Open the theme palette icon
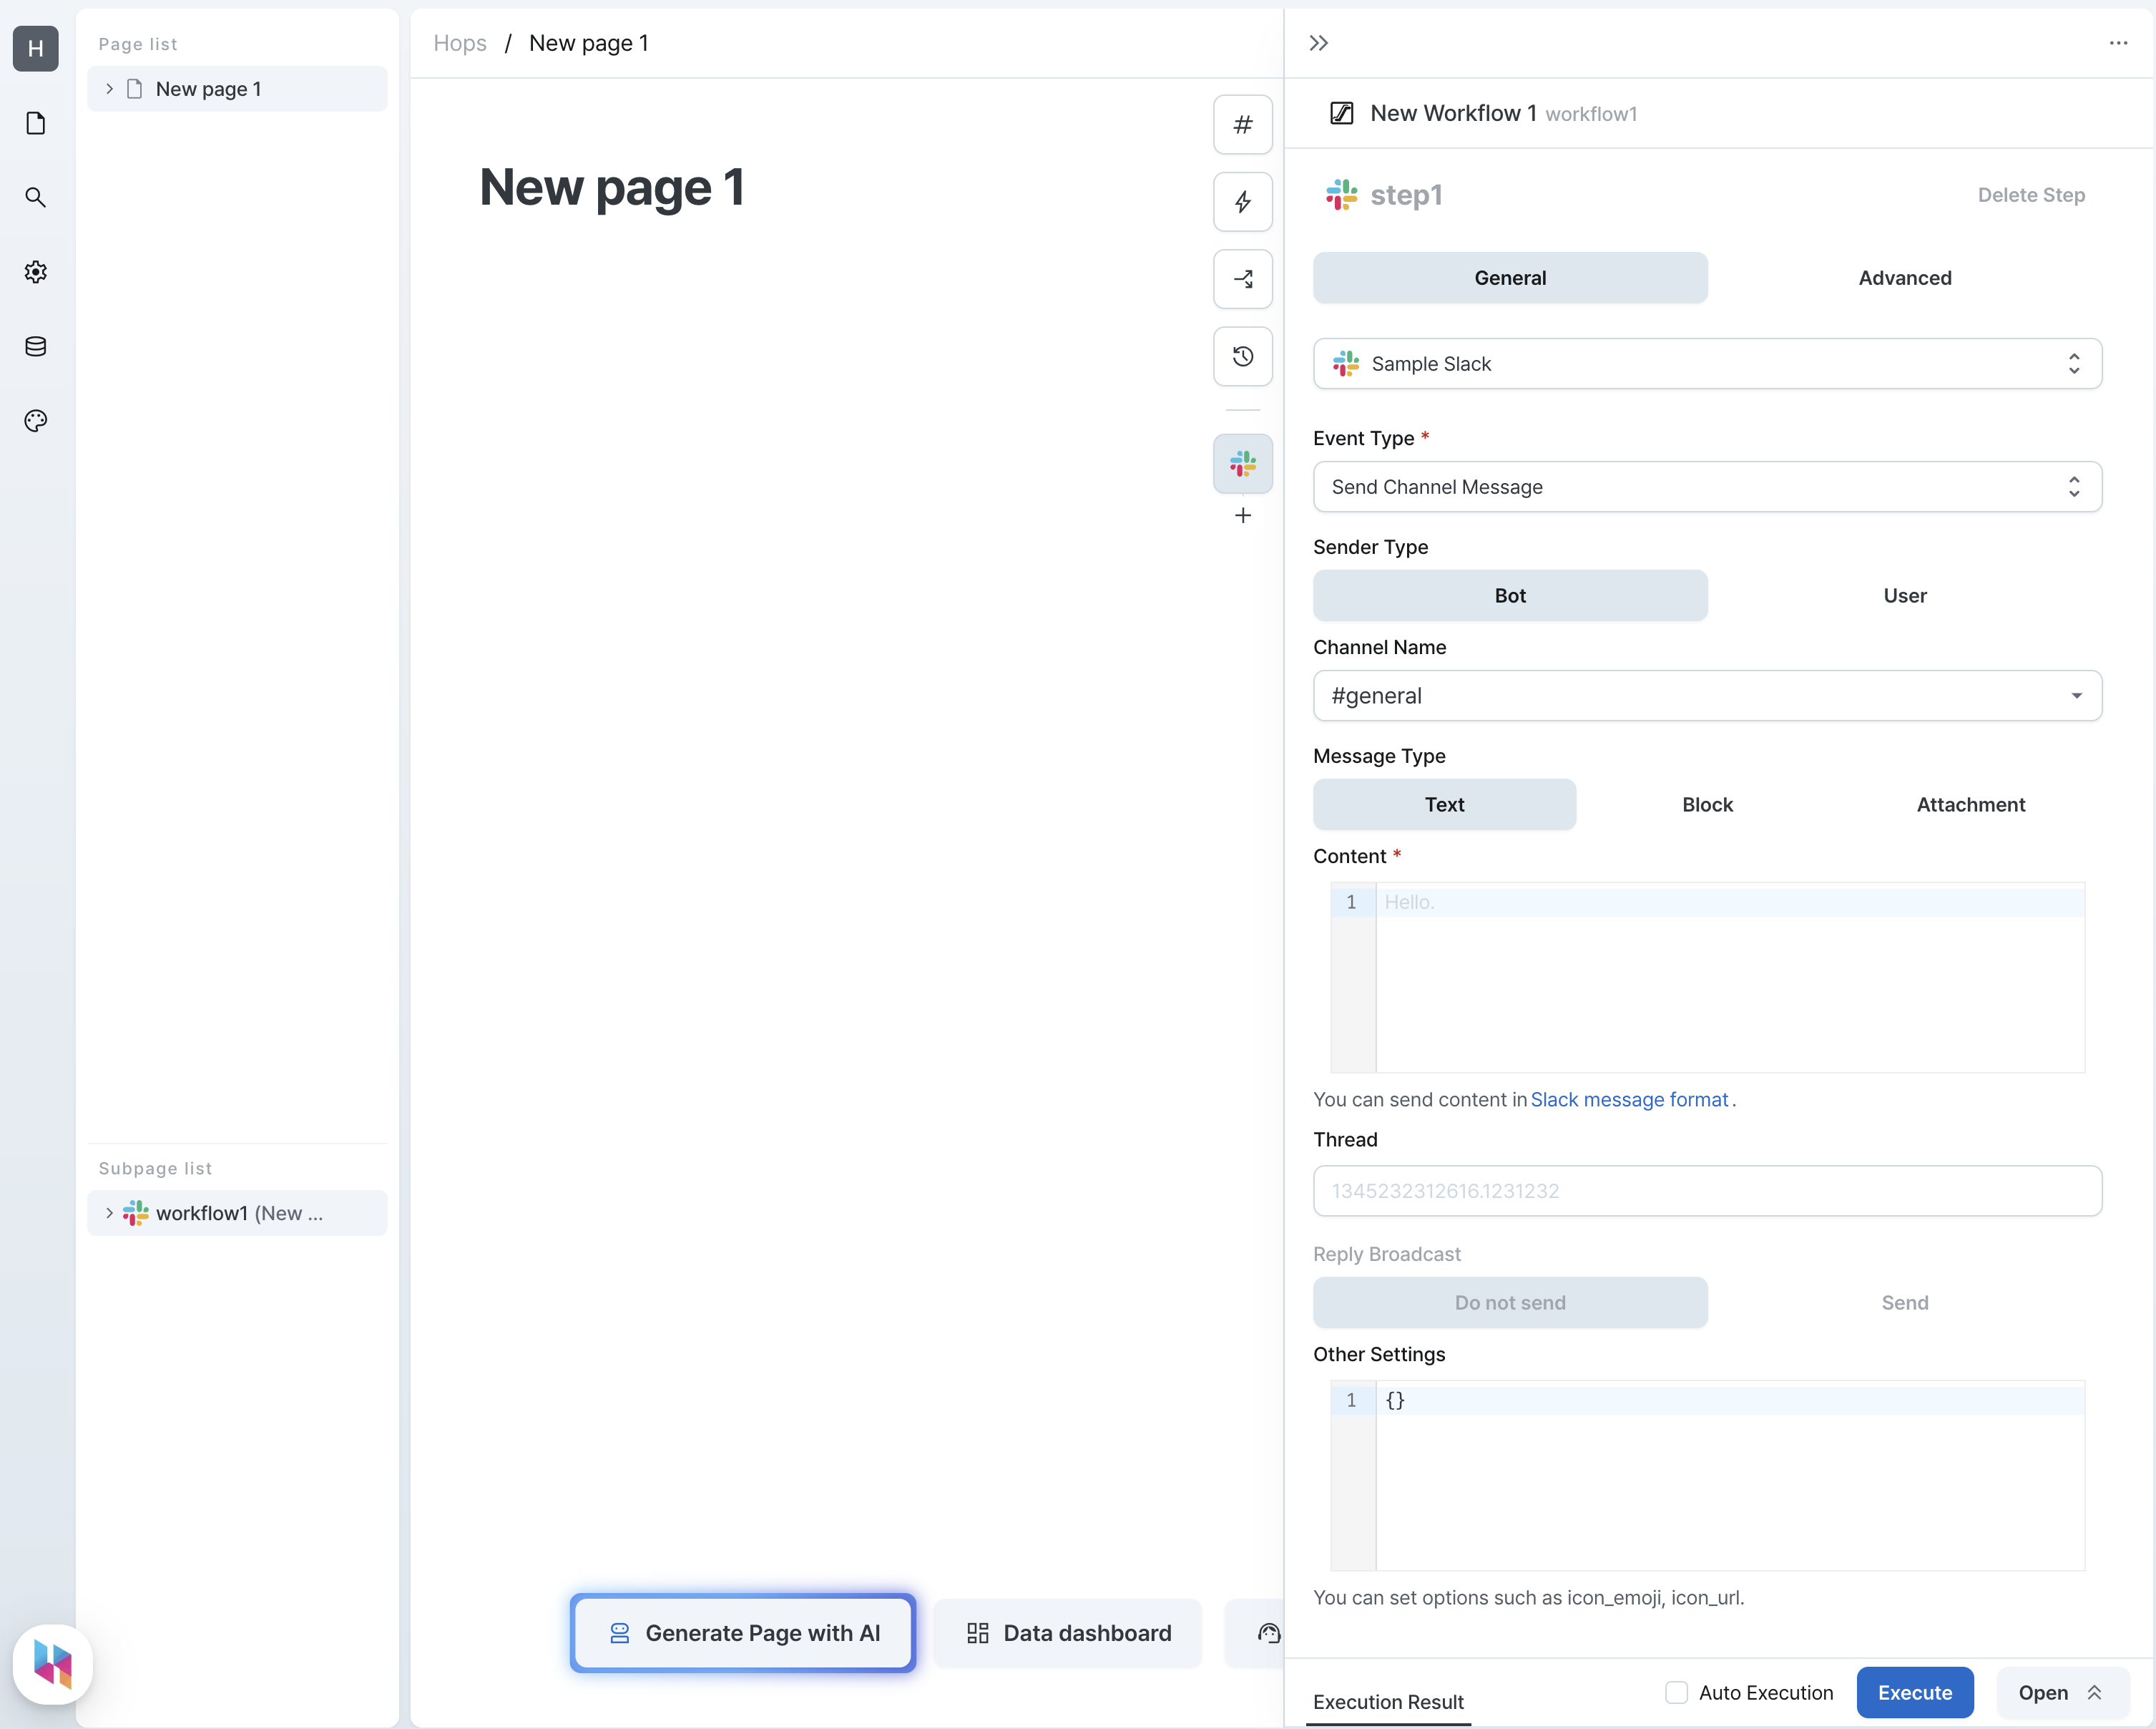2156x1729 pixels. tap(35, 420)
